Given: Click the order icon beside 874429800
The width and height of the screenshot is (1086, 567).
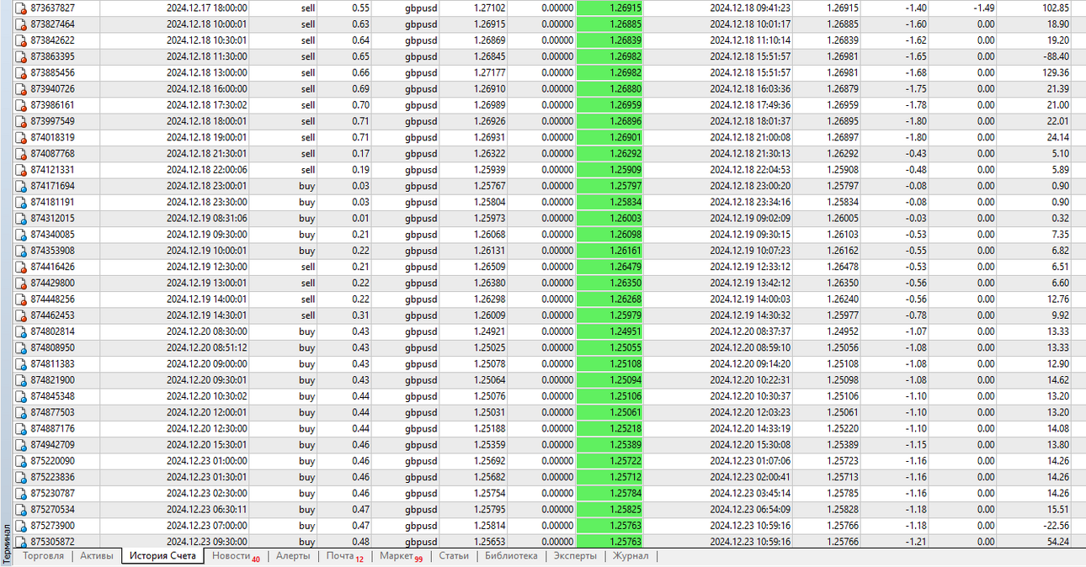Looking at the screenshot, I should (21, 283).
